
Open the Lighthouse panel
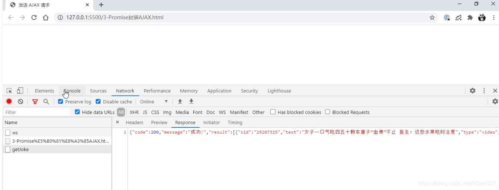pos(279,91)
